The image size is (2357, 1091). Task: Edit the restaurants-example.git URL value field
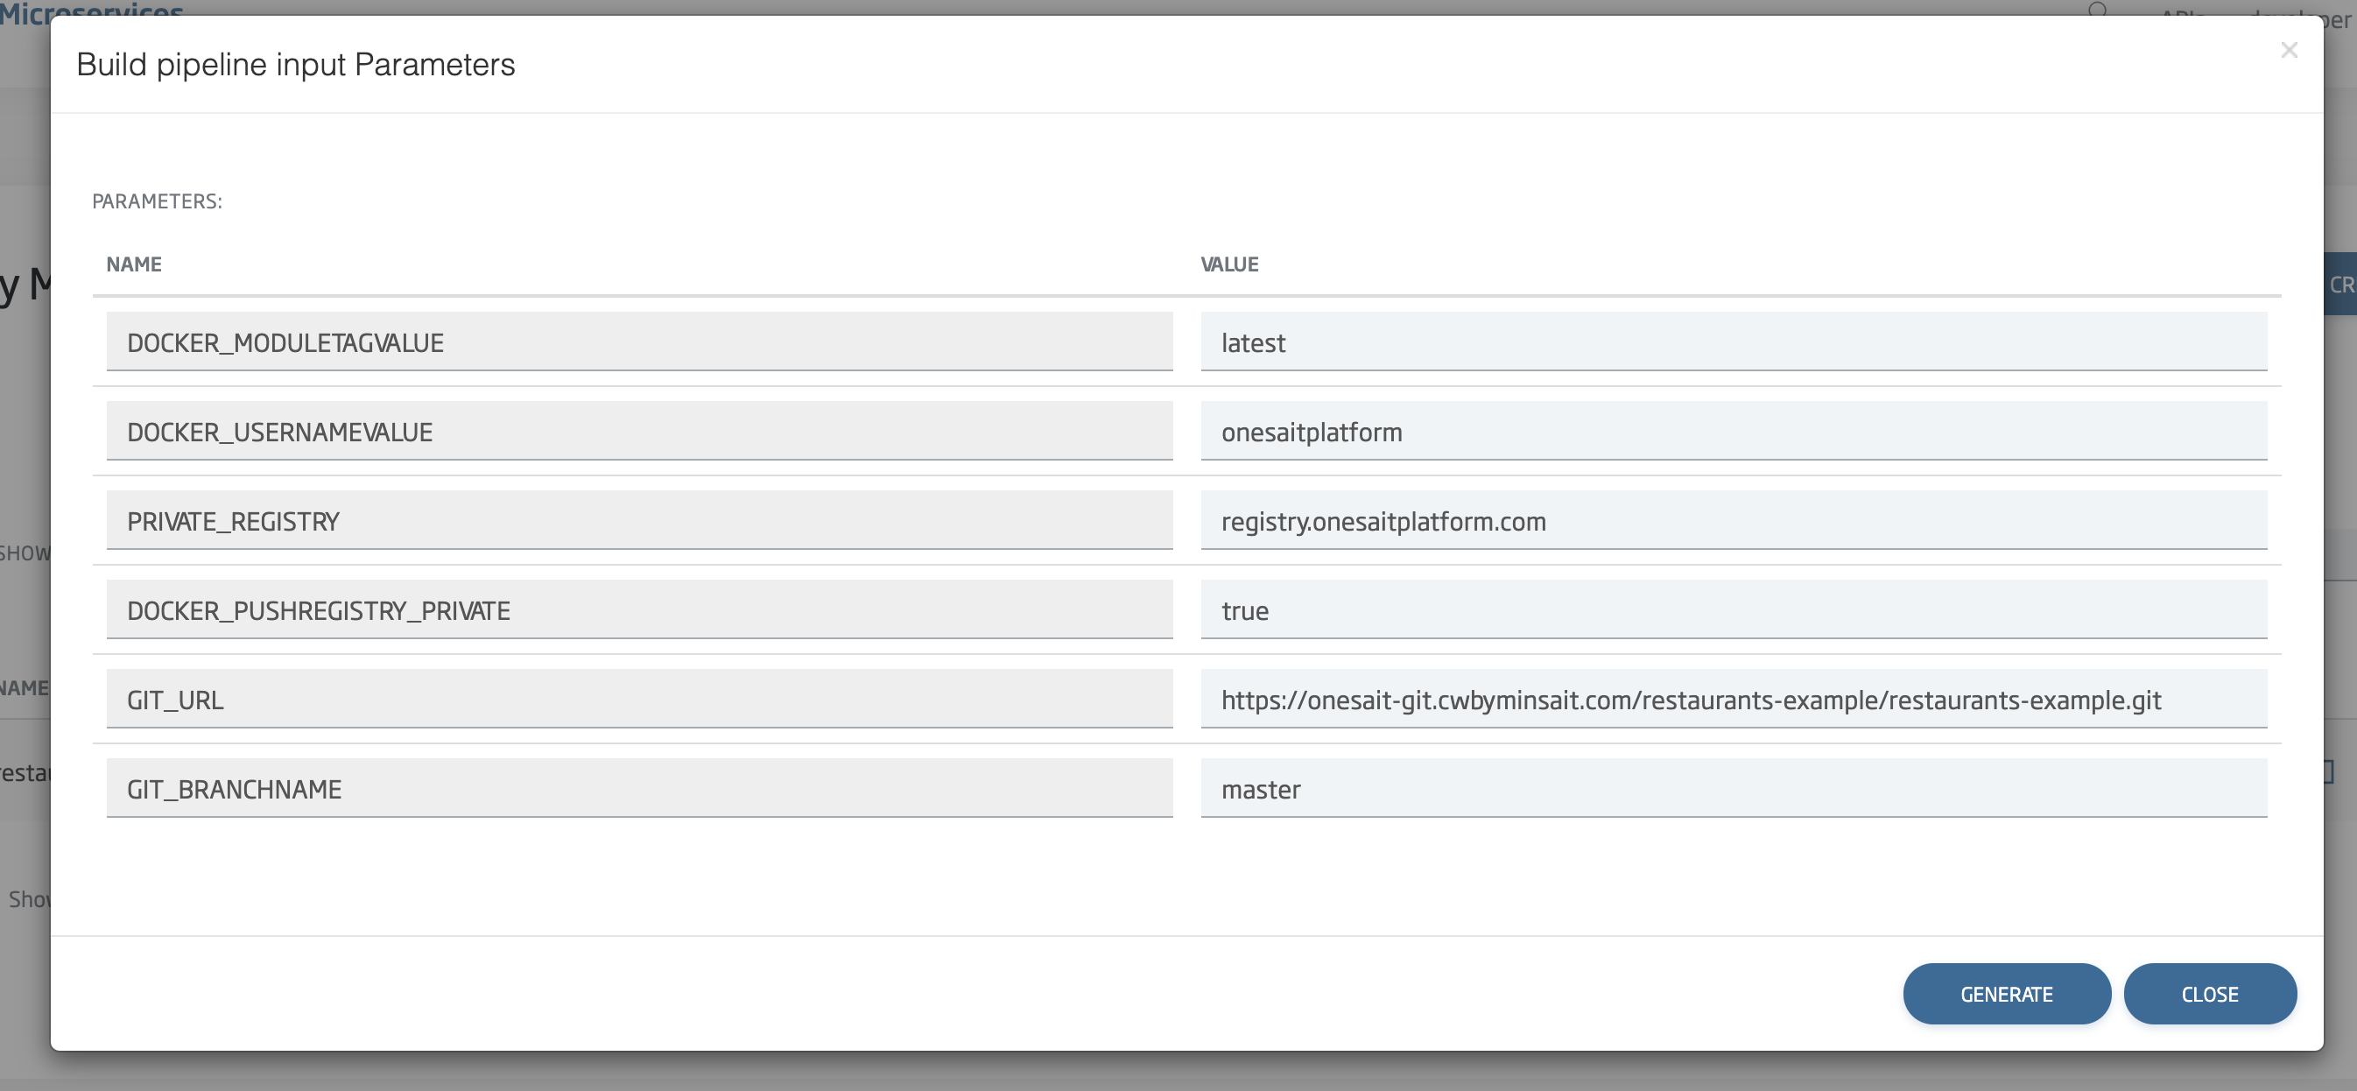(1733, 700)
